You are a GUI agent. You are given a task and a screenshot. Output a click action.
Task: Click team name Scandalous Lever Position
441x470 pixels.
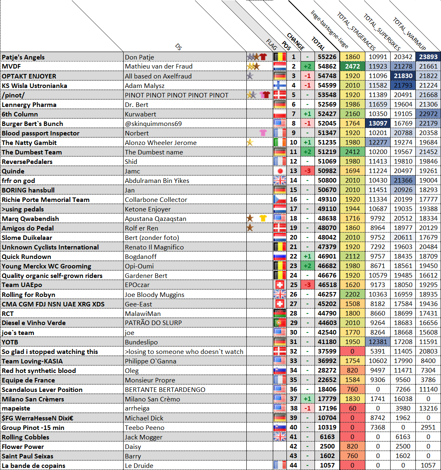pos(42,389)
